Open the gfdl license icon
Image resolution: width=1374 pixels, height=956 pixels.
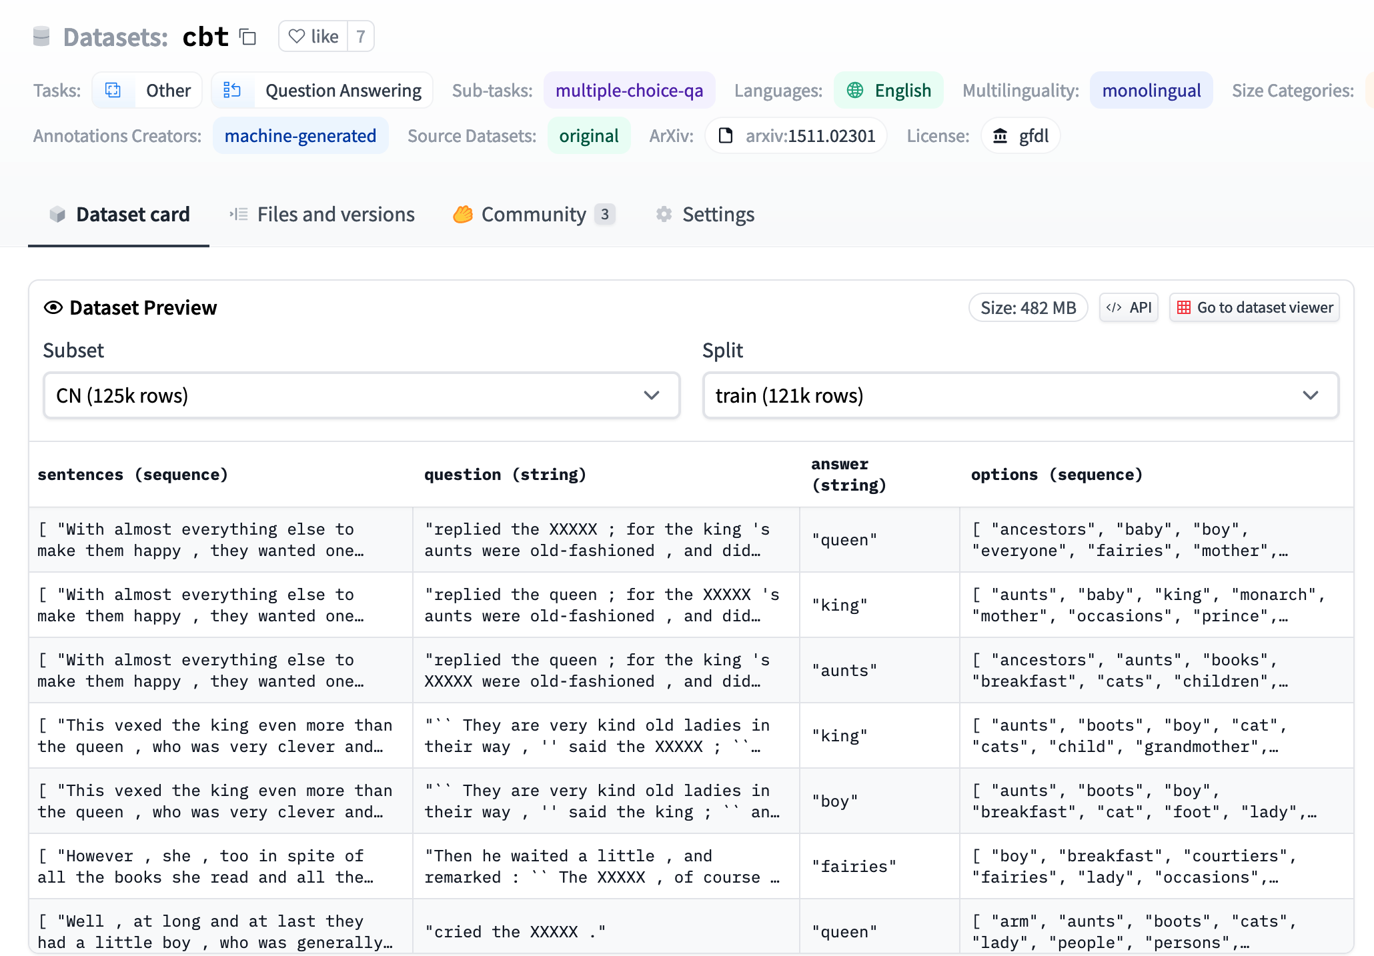[1001, 135]
